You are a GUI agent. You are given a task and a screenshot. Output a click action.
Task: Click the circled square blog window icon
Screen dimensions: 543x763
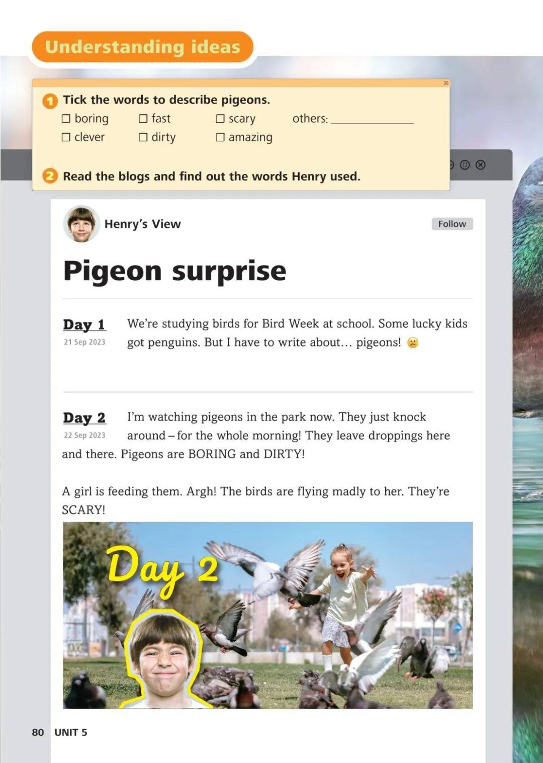point(465,165)
